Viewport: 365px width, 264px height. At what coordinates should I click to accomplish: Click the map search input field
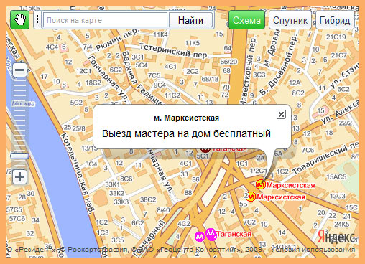(105, 20)
